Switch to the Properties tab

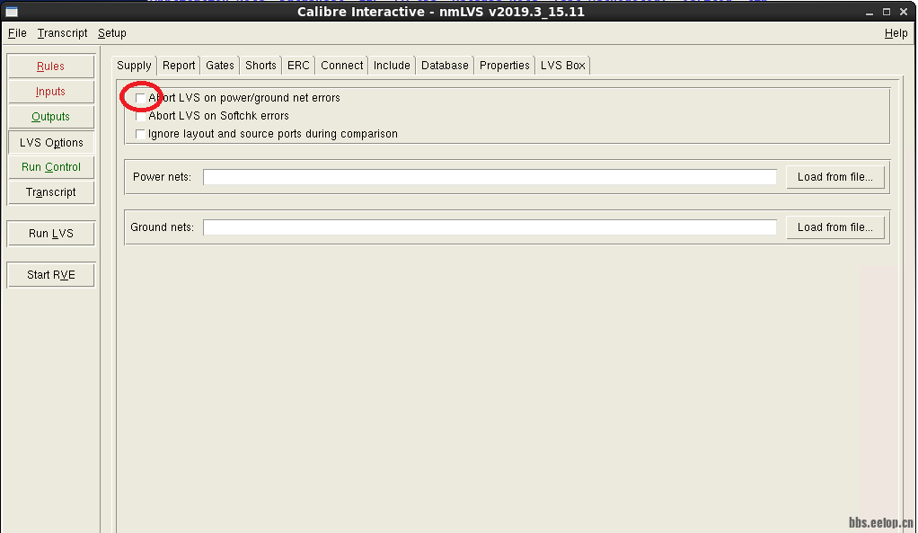click(x=504, y=66)
